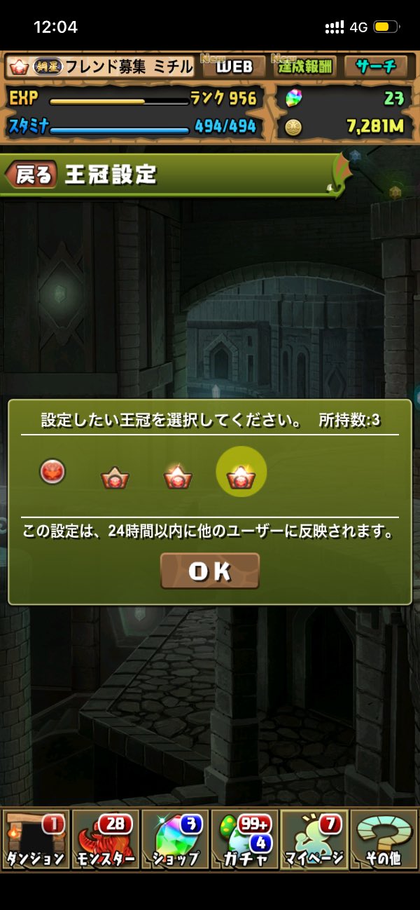Tap the rainbow magic stone icon
This screenshot has height=910, width=420.
[294, 99]
